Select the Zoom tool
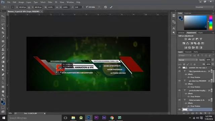The width and height of the screenshot is (215, 121). (x=3, y=95)
